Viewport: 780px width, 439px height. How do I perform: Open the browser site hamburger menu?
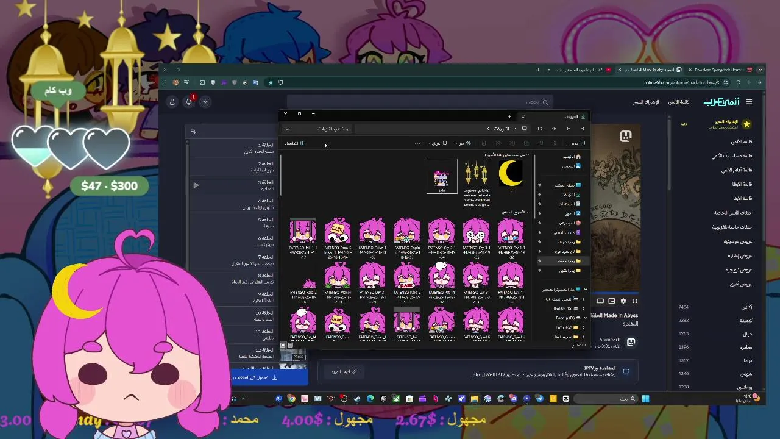point(749,102)
